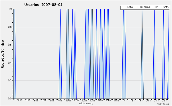Click the '9 h' x-axis tick label
172x106 pixels.
point(60,100)
